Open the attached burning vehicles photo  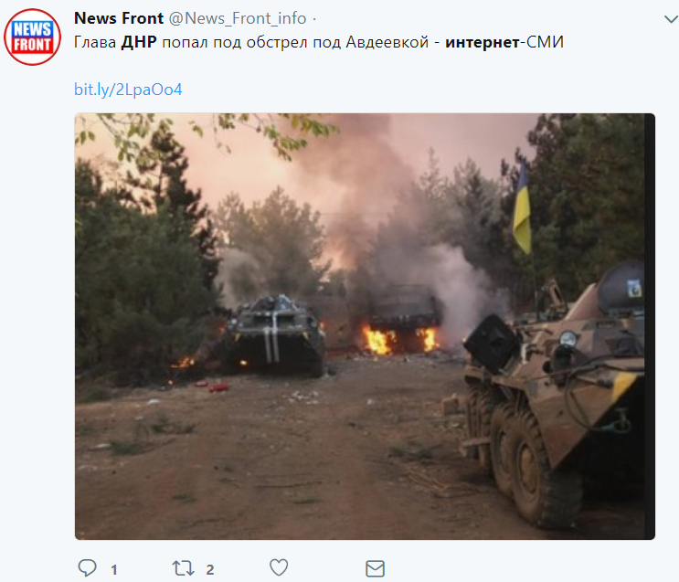pyautogui.click(x=365, y=326)
